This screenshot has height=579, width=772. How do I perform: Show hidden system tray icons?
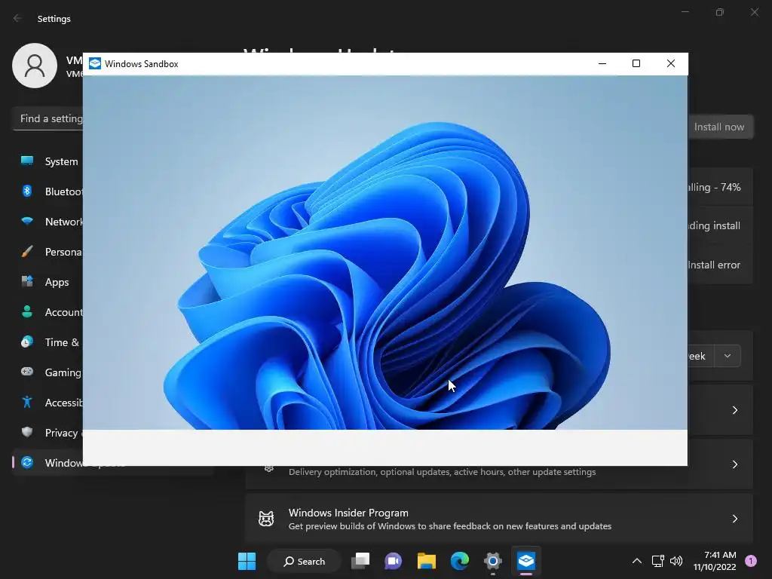pos(636,561)
